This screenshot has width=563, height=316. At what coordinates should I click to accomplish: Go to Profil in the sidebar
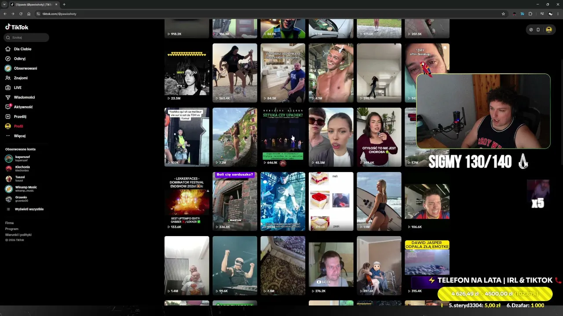click(15, 126)
